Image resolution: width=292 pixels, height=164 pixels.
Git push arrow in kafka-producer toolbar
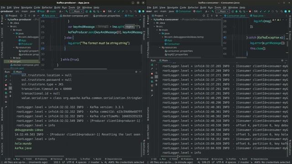click(123, 11)
